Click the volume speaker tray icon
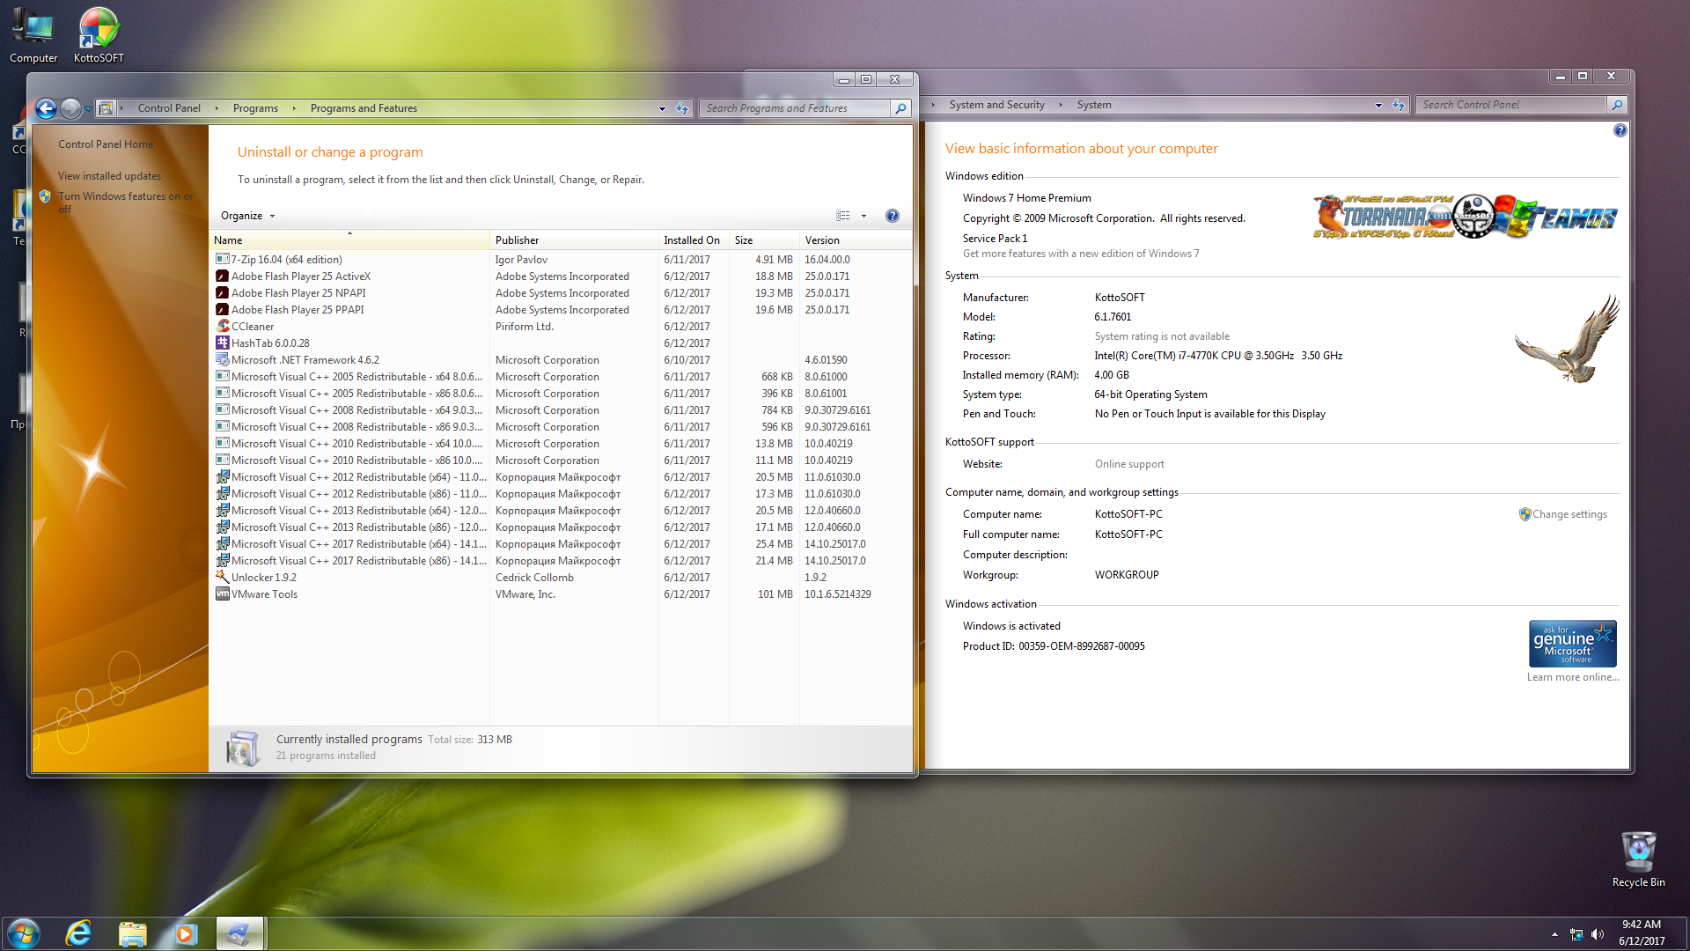Image resolution: width=1690 pixels, height=951 pixels. point(1597,934)
